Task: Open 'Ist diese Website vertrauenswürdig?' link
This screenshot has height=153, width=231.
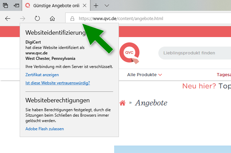Action: (x=58, y=83)
